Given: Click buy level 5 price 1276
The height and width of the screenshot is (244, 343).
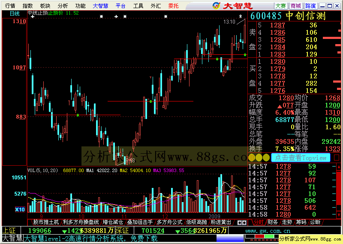Looking at the screenshot, I should [277, 91].
